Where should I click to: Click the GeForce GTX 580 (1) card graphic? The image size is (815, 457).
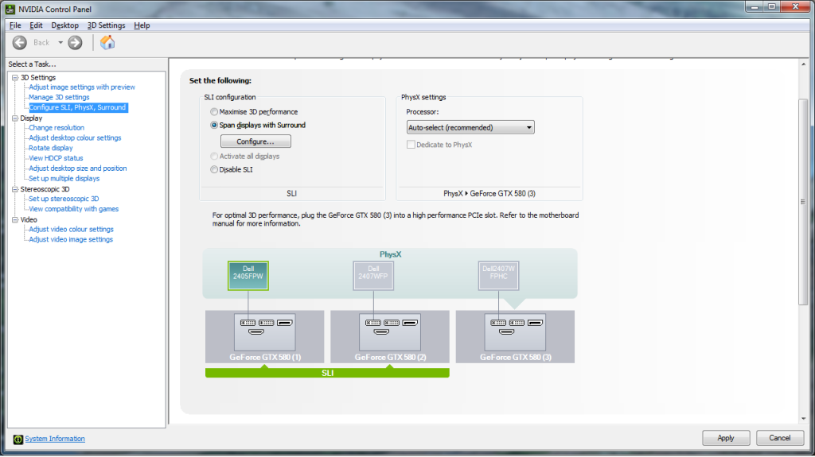tap(264, 336)
